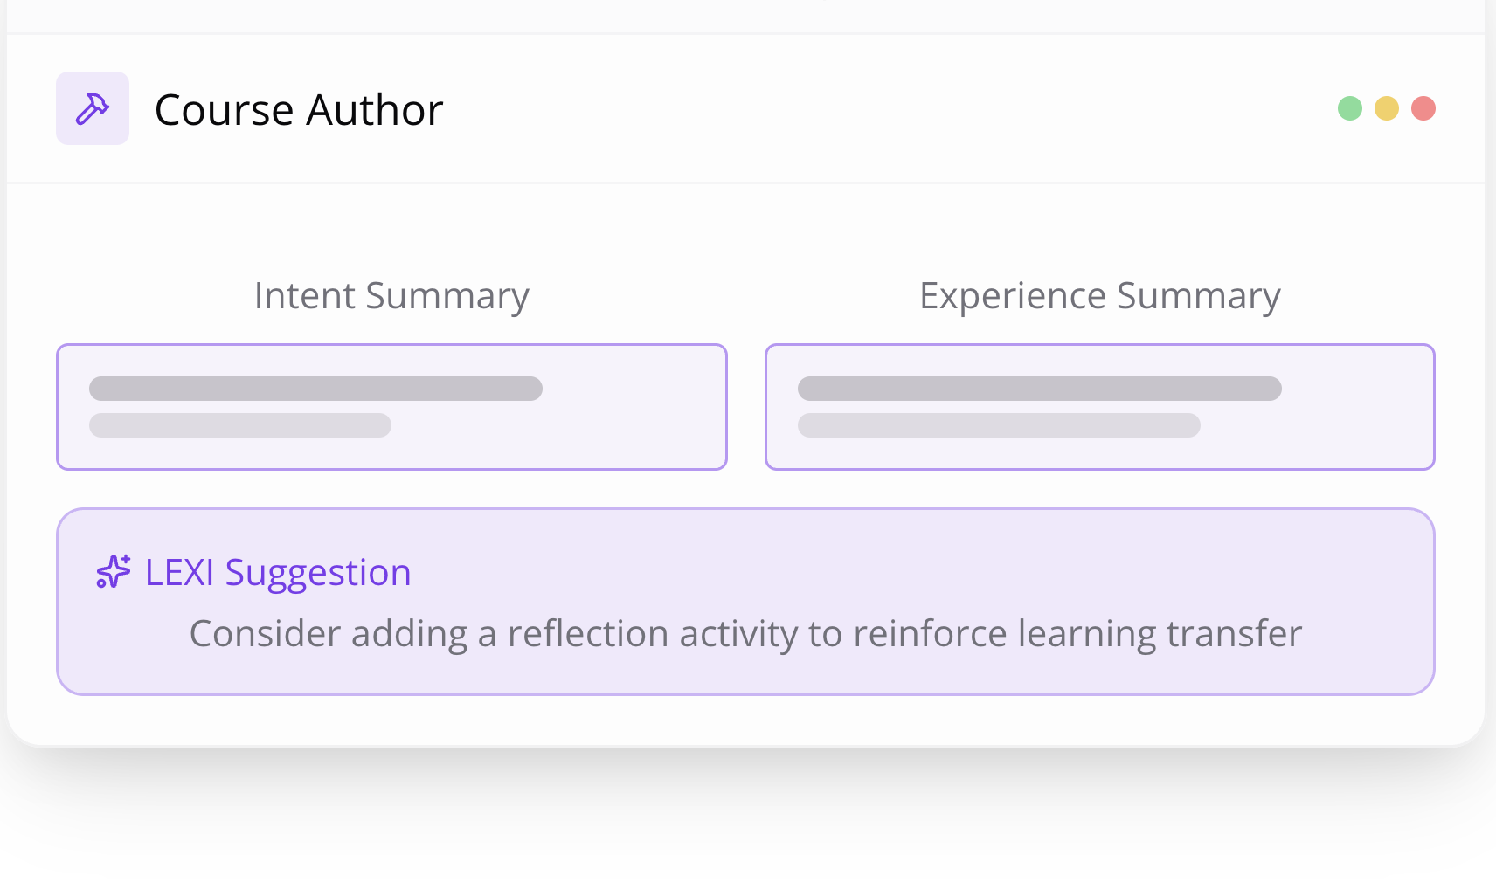Click the words 'learning transfer' in the suggestion

tap(1160, 634)
